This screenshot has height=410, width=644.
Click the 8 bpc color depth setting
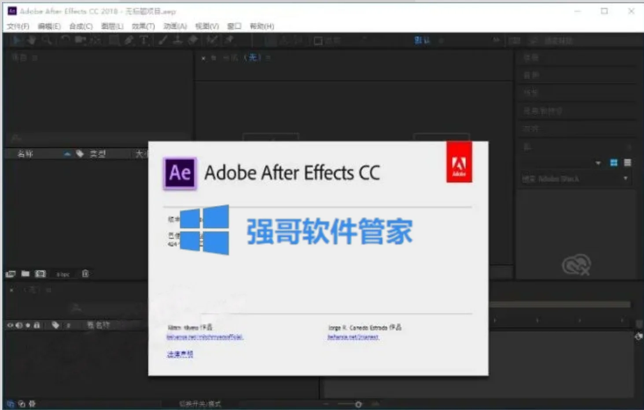pos(63,274)
